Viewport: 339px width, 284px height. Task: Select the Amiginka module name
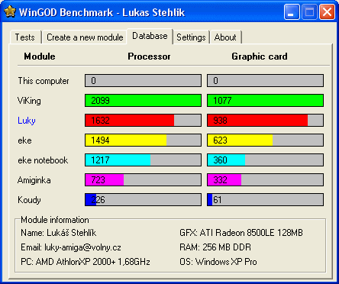[x=34, y=180]
